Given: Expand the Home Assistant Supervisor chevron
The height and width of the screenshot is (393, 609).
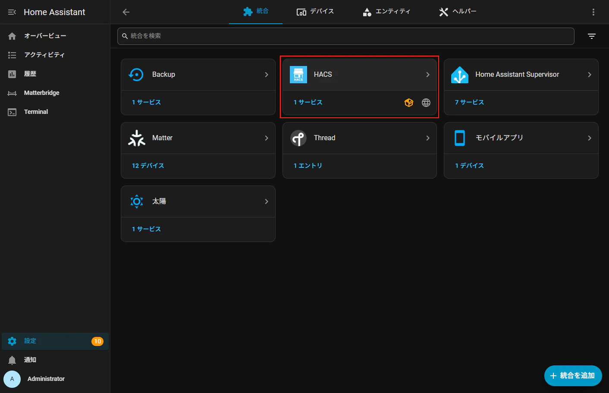Looking at the screenshot, I should (590, 75).
